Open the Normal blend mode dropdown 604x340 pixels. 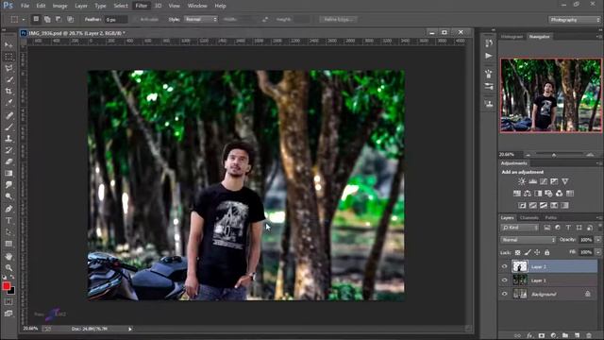(528, 240)
